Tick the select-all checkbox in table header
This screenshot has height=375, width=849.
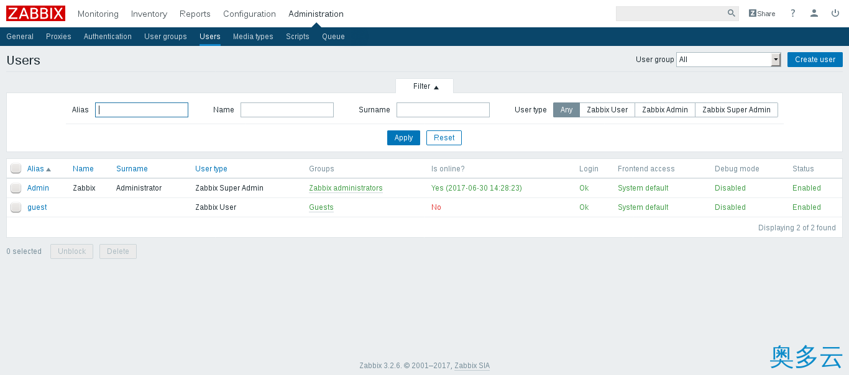click(x=16, y=168)
